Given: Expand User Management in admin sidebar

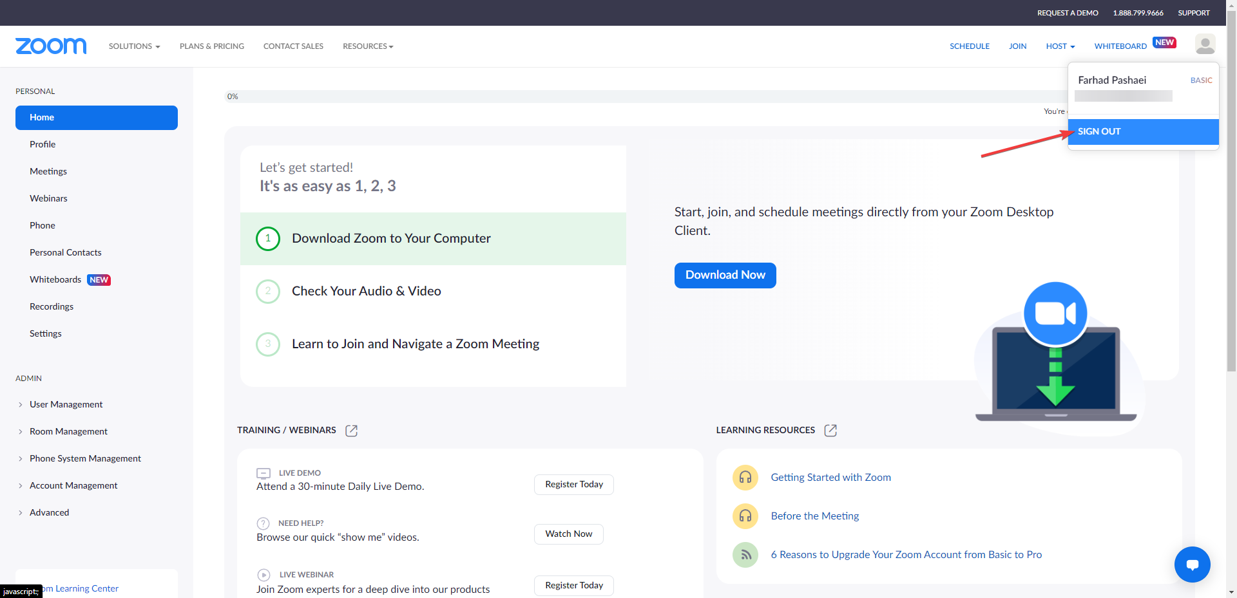Looking at the screenshot, I should pyautogui.click(x=66, y=404).
